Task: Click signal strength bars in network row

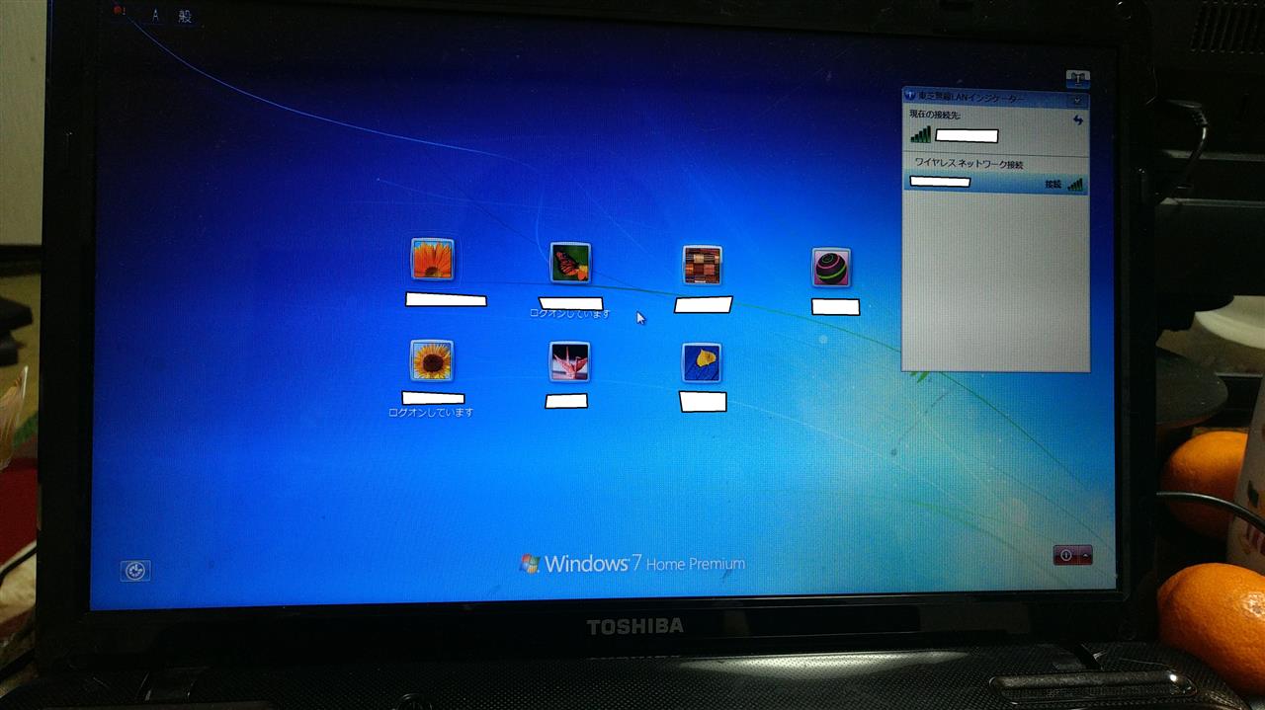Action: coord(1075,184)
